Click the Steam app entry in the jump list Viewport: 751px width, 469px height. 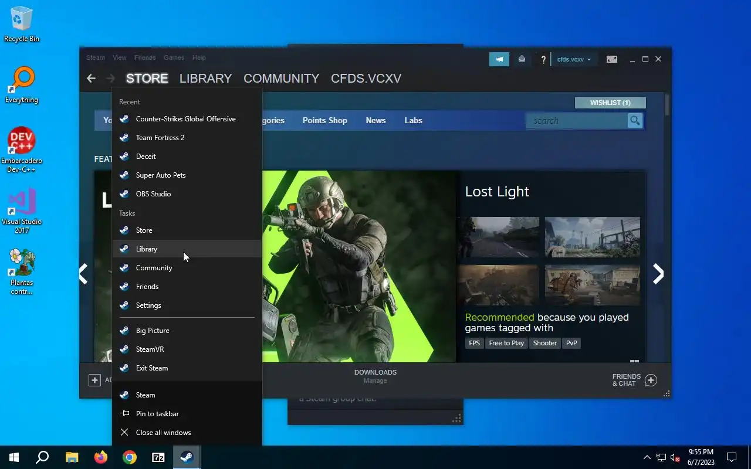[x=187, y=395]
